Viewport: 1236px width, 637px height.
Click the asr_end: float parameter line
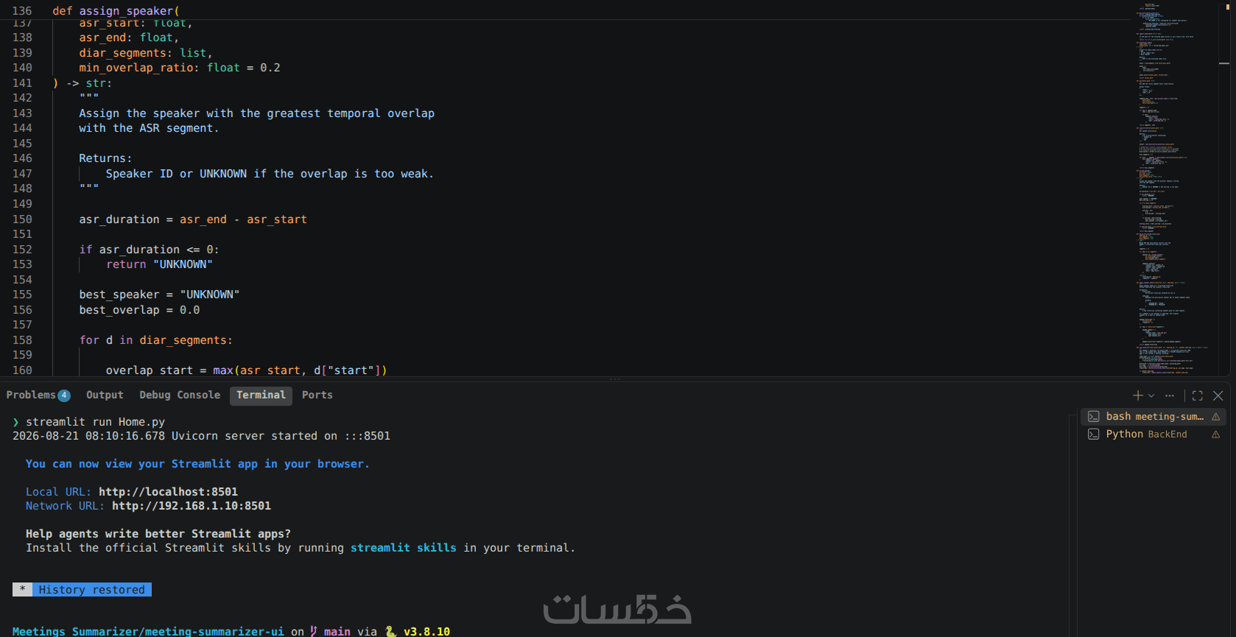click(x=129, y=38)
